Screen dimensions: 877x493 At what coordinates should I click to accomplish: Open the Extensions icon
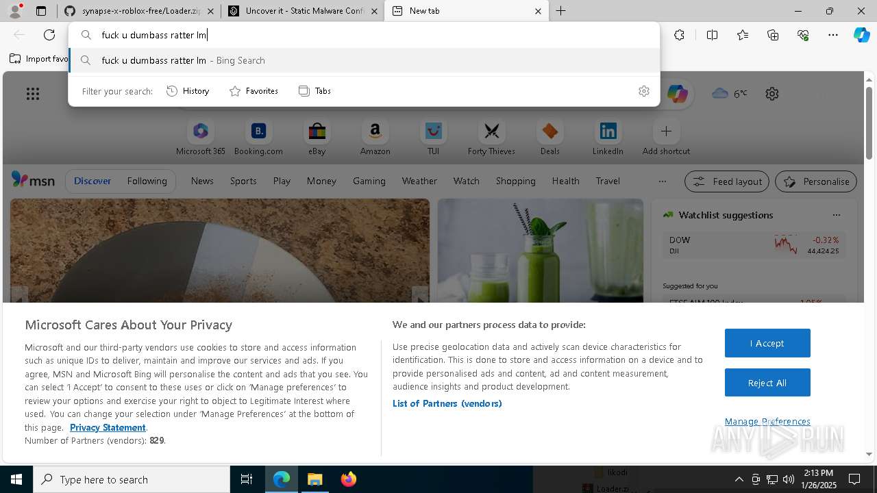point(679,35)
